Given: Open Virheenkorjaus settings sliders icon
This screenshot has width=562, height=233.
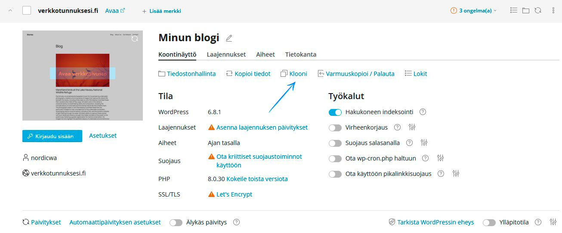Looking at the screenshot, I should pyautogui.click(x=412, y=127).
